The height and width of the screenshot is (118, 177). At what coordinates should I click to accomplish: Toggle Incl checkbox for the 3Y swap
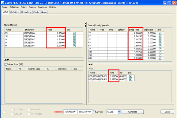tap(160, 40)
